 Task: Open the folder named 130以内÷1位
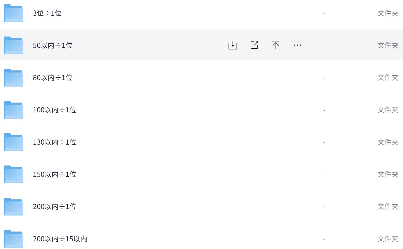click(x=55, y=142)
